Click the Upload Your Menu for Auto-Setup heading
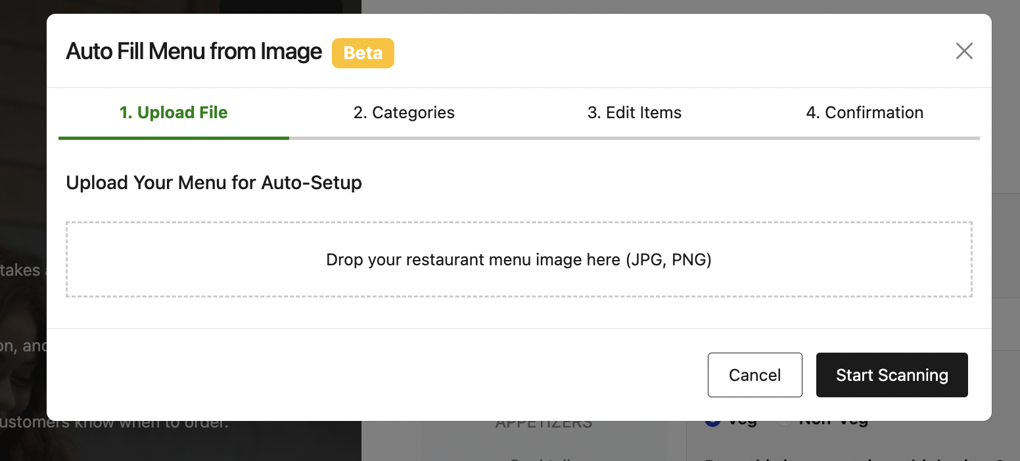 pyautogui.click(x=214, y=183)
